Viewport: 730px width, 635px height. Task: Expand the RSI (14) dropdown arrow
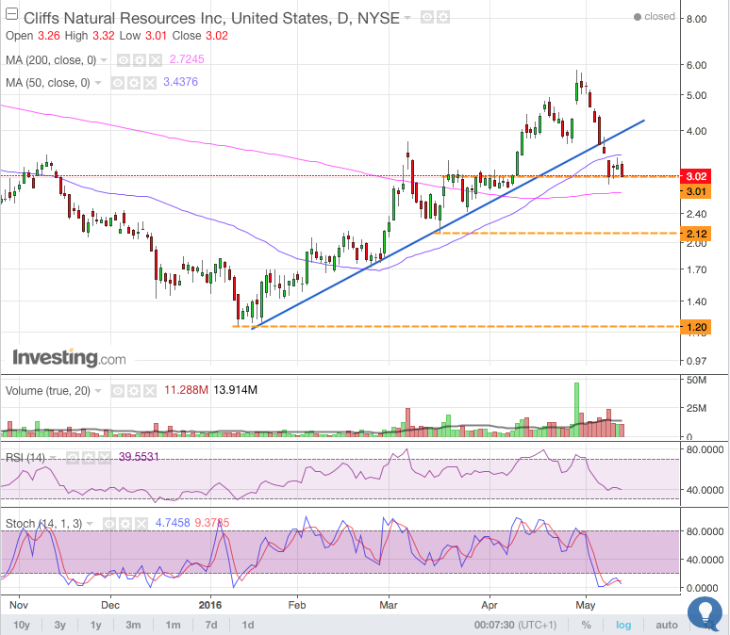pyautogui.click(x=53, y=458)
